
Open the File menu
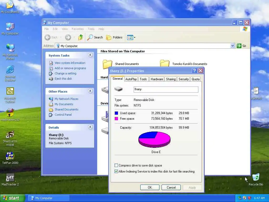[x=46, y=29]
